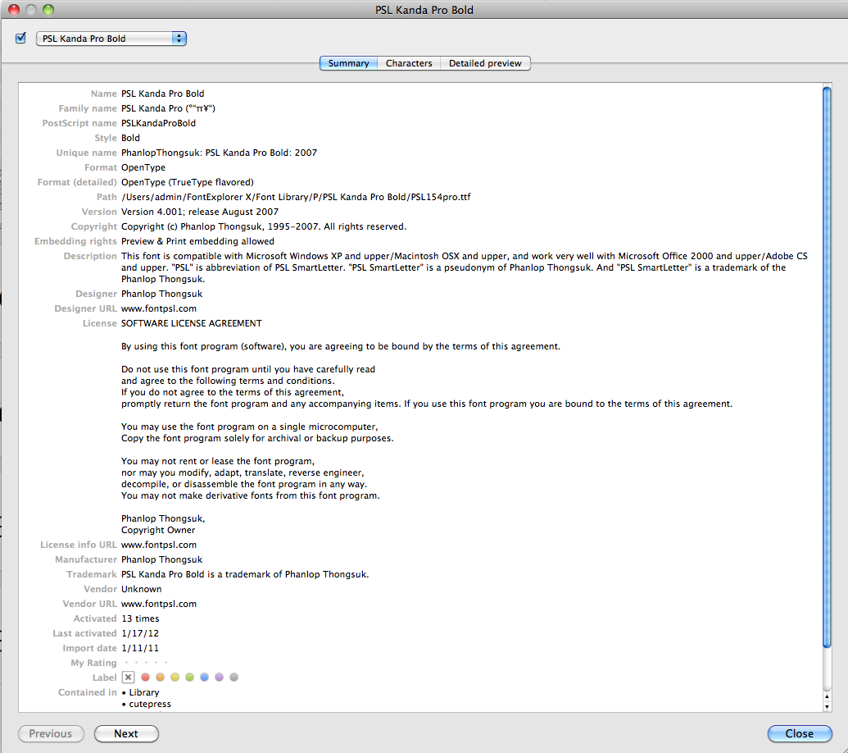This screenshot has width=848, height=753.
Task: Click the Trademark line for PSL Kanda Pro Bold
Action: click(245, 574)
